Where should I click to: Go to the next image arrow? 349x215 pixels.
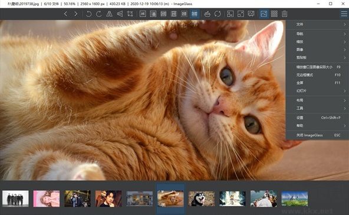coord(75,14)
